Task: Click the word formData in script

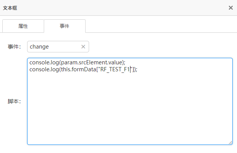Action: point(84,69)
